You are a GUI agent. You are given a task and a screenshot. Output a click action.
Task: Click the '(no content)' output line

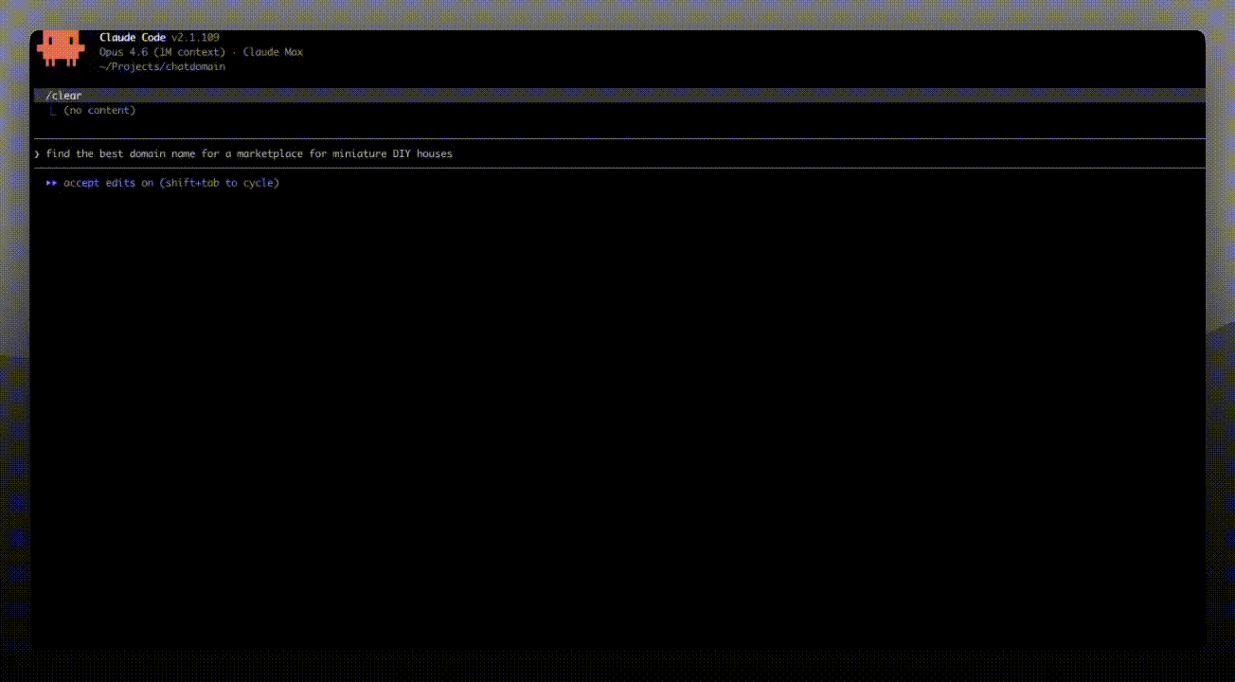(99, 111)
